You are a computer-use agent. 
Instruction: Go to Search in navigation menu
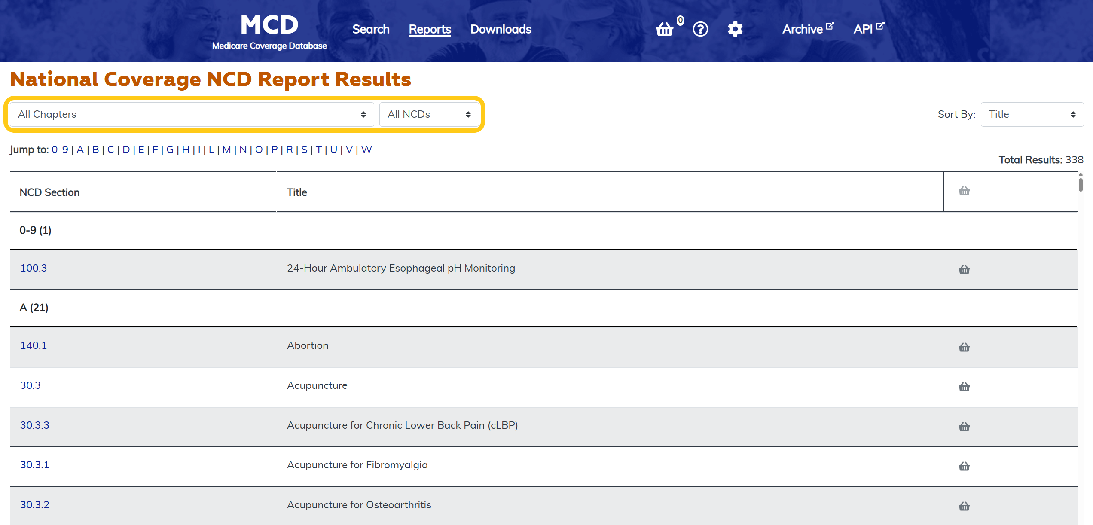(x=371, y=29)
